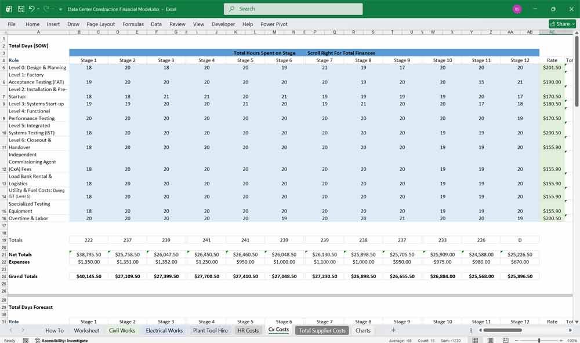
Task: Open the View ribbon tab
Action: point(198,24)
